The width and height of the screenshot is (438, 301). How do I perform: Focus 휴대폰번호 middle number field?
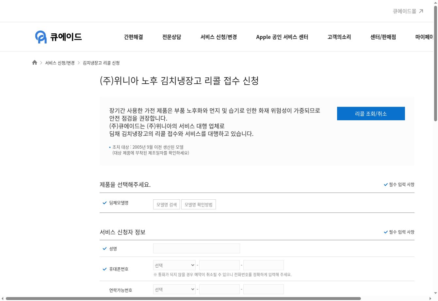click(219, 265)
